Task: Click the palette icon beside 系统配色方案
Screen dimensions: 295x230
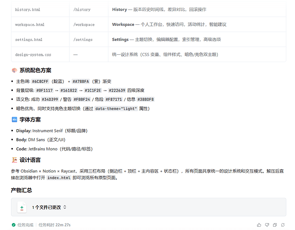Action: 14,70
